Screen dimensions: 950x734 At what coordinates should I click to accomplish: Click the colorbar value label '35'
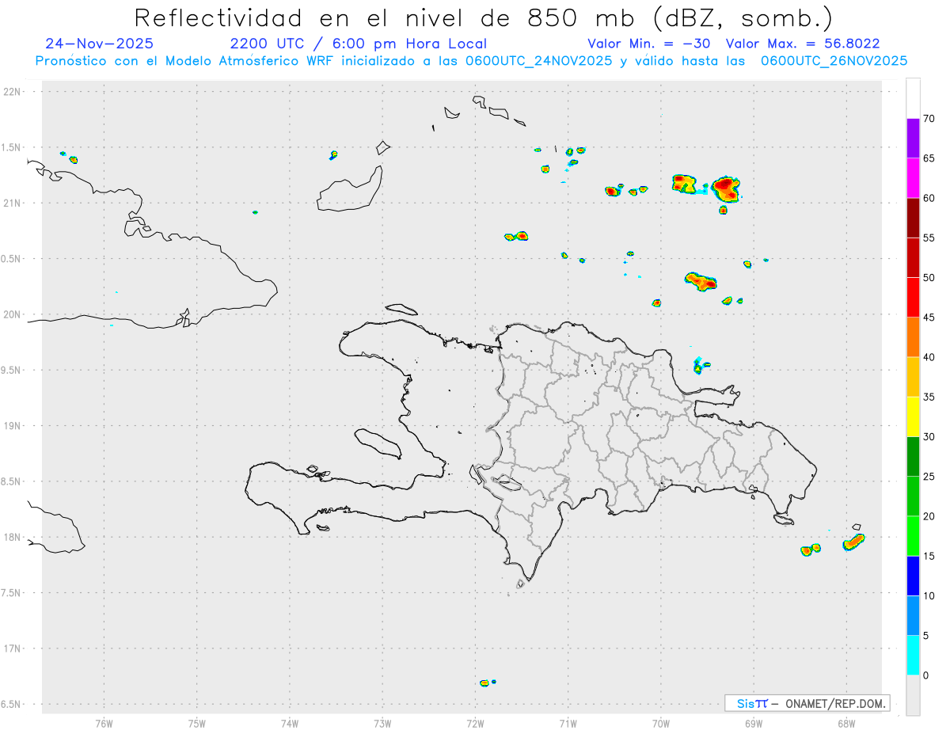(929, 397)
